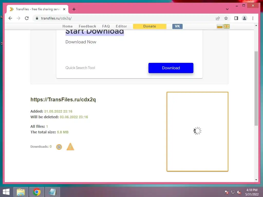Click the loading file preview box
Screen dimensions: 263x197
pos(198,132)
